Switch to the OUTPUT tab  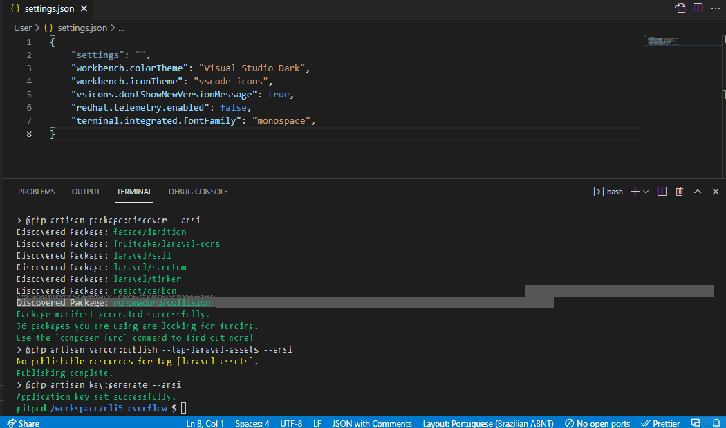click(85, 192)
